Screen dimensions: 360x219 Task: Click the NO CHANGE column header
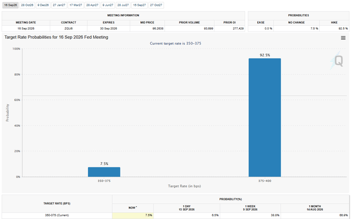(296, 22)
